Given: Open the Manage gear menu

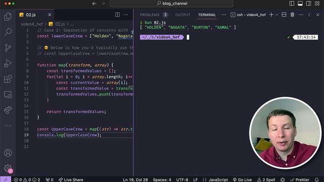Looking at the screenshot, I should 8,168.
